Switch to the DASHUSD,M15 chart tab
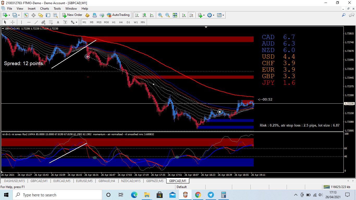This screenshot has width=356, height=200. pyautogui.click(x=15, y=181)
